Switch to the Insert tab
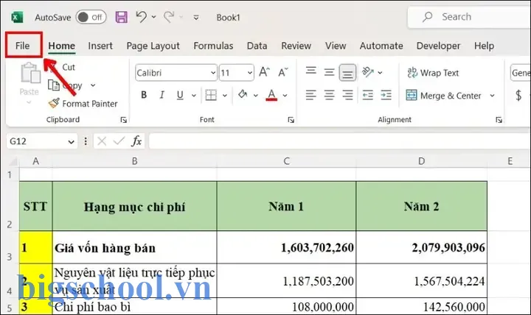Image resolution: width=531 pixels, height=315 pixels. pos(100,46)
